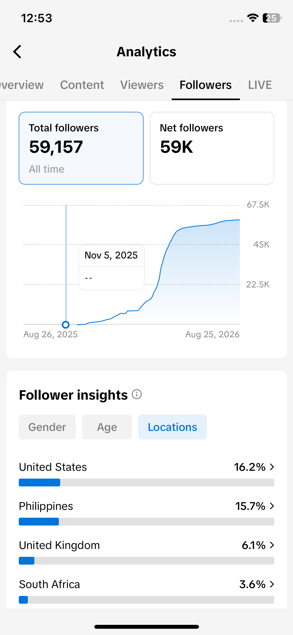Open the Follower insights info icon
The height and width of the screenshot is (635, 293).
coord(137,394)
